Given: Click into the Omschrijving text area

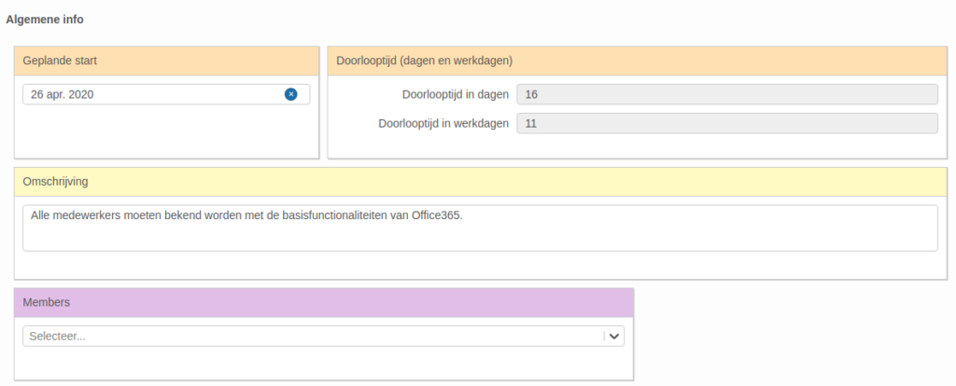Looking at the screenshot, I should (x=480, y=227).
